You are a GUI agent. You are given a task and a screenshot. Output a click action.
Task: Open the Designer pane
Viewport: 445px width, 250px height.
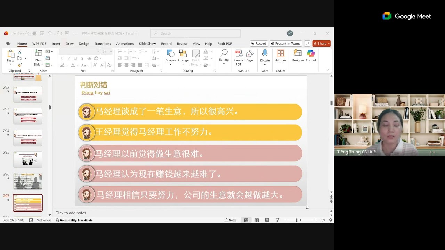point(298,56)
